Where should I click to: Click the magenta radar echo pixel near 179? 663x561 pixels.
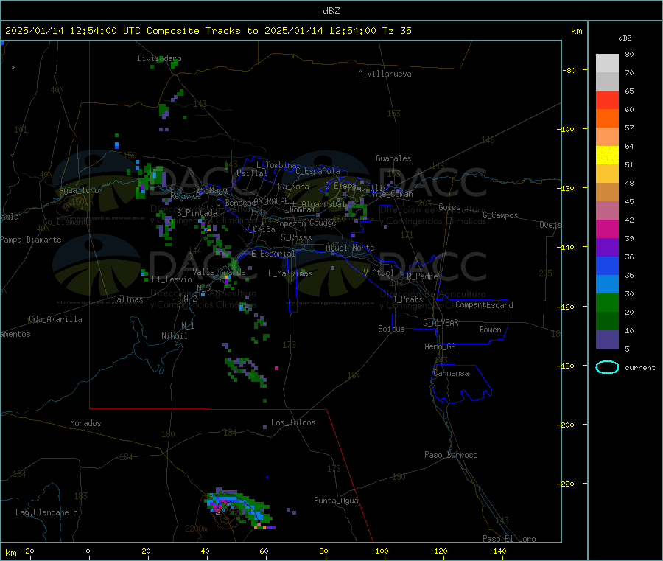pos(276,368)
